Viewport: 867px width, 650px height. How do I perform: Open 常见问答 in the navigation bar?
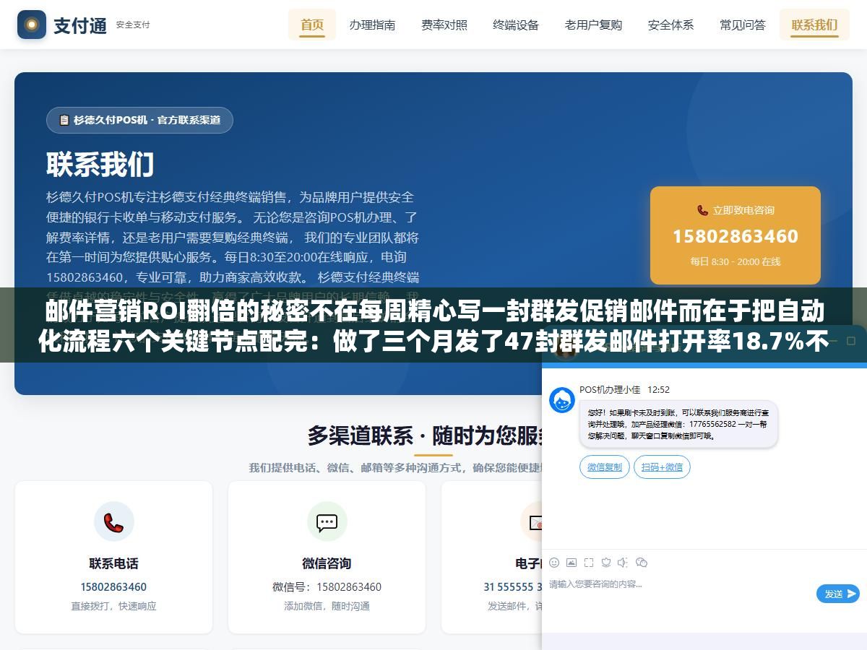743,25
